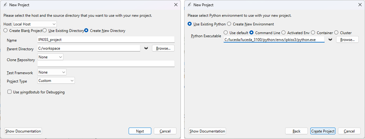Screen dimensions: 365x139
Task: Browse for the Parent Directory
Action: pyautogui.click(x=163, y=48)
